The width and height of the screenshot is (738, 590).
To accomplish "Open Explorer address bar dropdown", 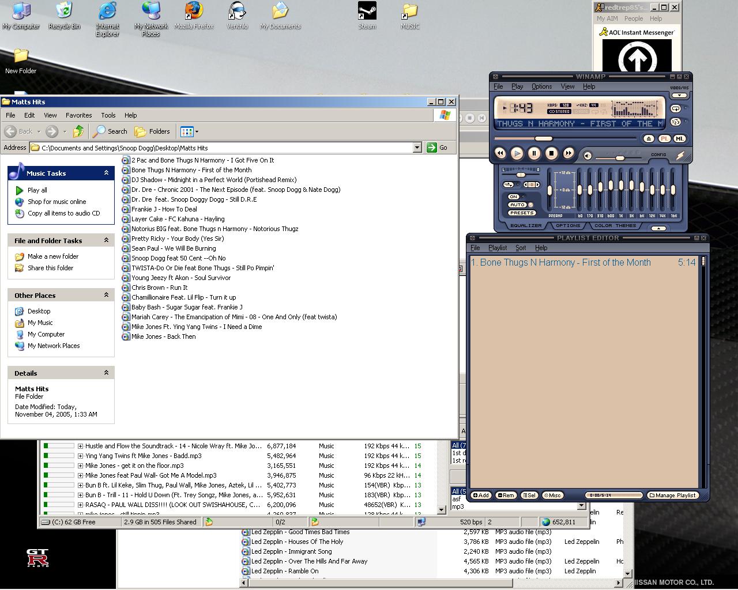I will click(x=417, y=147).
